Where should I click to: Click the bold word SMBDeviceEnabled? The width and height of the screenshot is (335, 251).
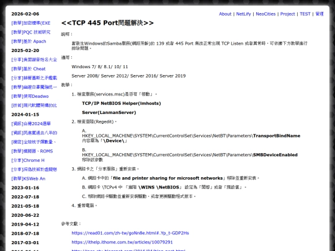coord(275,155)
